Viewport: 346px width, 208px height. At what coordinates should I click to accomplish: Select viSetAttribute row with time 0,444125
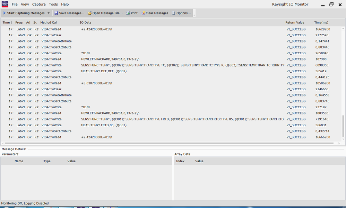click(x=171, y=77)
